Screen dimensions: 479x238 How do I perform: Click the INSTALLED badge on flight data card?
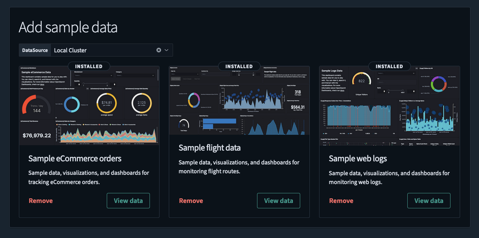point(239,66)
